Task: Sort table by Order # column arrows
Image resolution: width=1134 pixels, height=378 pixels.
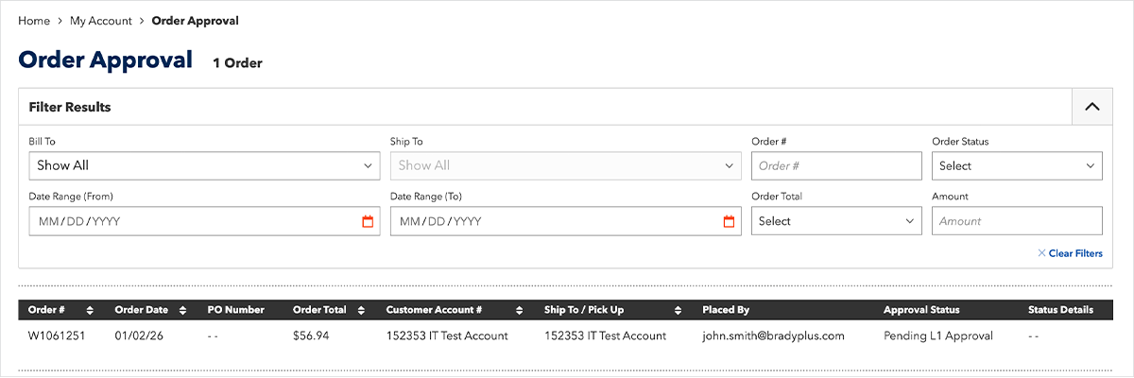Action: 90,310
